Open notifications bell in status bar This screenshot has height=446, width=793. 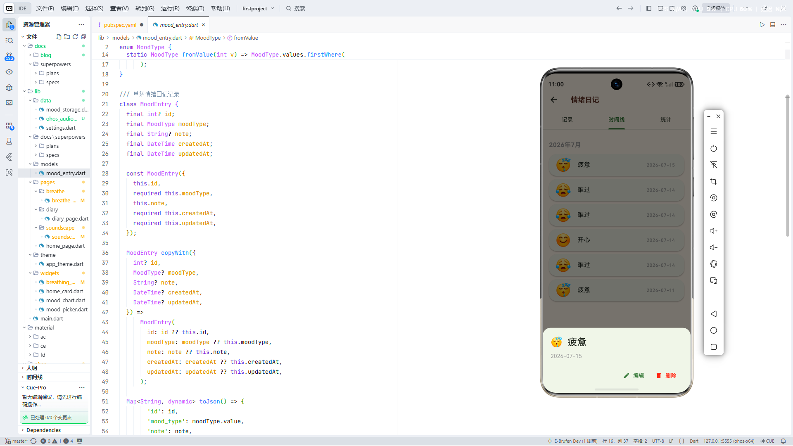click(x=783, y=441)
